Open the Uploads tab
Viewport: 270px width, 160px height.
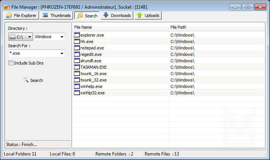pos(148,15)
